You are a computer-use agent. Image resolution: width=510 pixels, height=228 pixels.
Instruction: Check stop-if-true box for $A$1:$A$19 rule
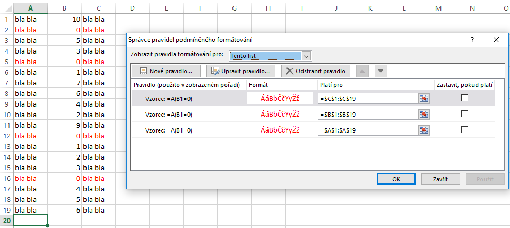pos(464,130)
